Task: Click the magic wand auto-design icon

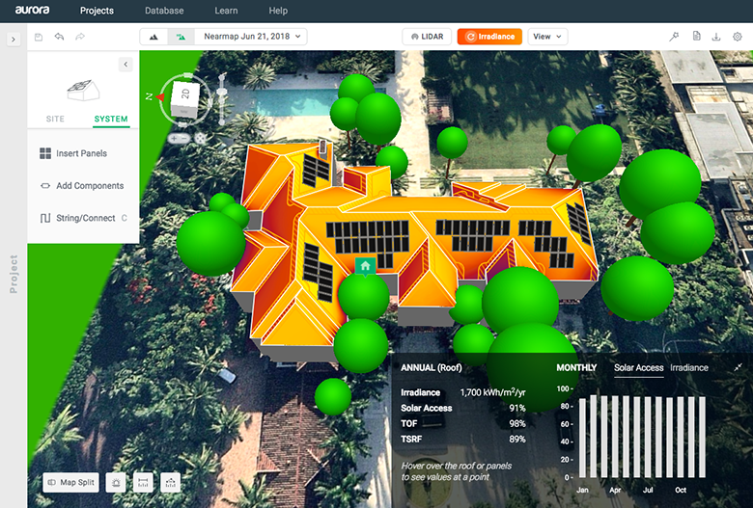Action: 674,37
